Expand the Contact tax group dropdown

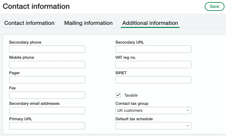pyautogui.click(x=153, y=111)
